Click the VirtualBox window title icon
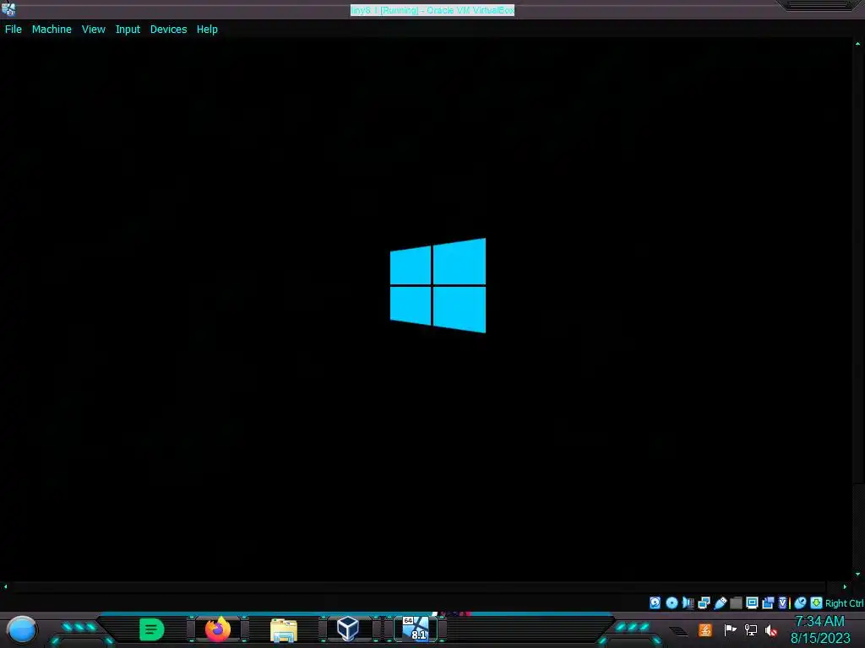The image size is (865, 648). click(x=8, y=8)
